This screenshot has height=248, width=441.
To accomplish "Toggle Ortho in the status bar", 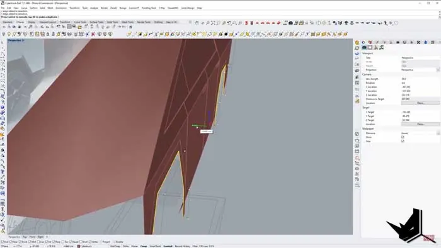I will tap(126, 246).
